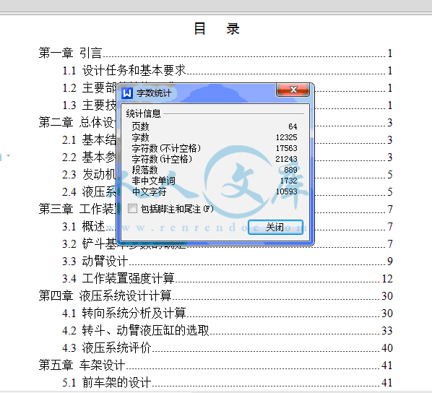Jump to 3.3 动臂设计 entry
The image size is (432, 393).
pyautogui.click(x=228, y=261)
